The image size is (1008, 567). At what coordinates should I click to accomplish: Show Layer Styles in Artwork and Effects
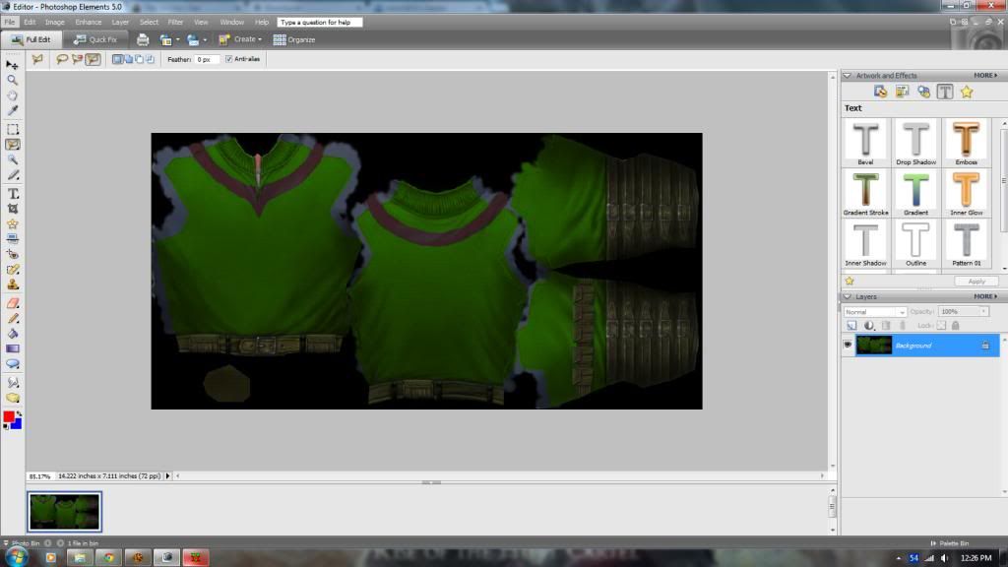pos(923,92)
